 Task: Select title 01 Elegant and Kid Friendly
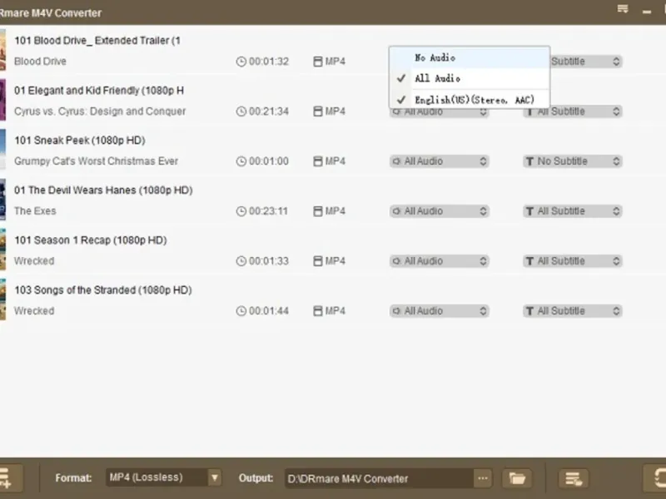tap(99, 91)
